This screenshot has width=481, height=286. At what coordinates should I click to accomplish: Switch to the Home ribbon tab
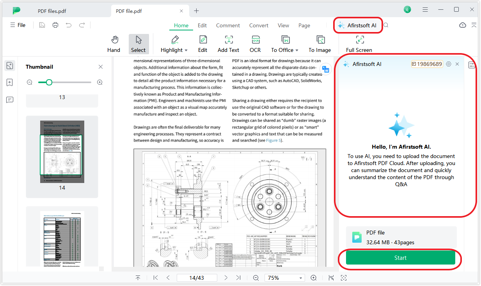[181, 25]
